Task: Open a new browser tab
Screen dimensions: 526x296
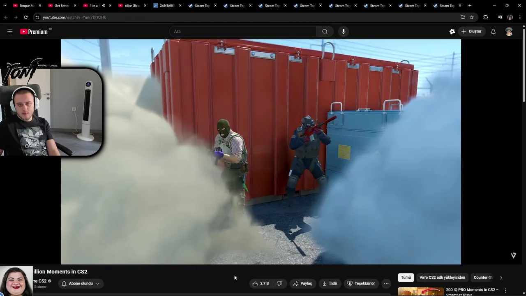Action: (x=470, y=6)
